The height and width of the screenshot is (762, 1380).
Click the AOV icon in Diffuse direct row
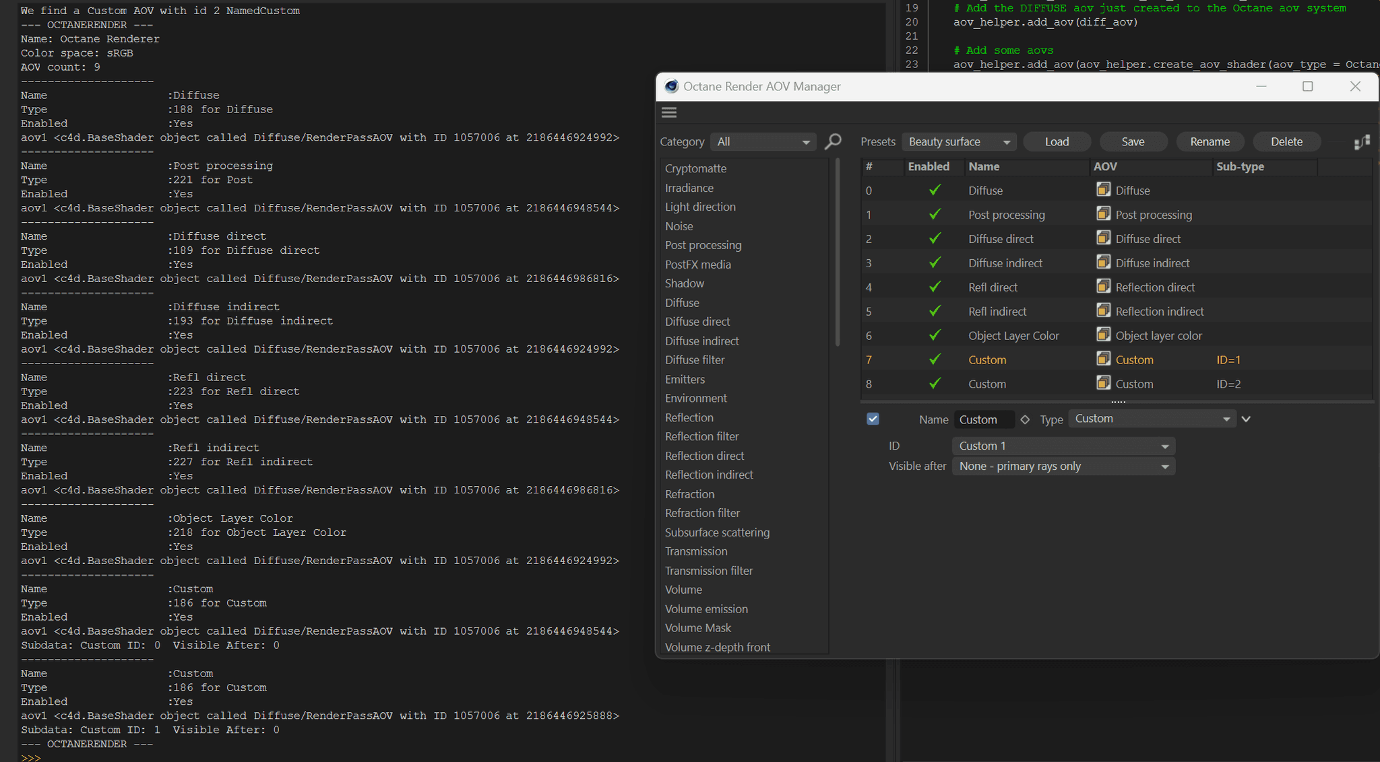coord(1103,238)
